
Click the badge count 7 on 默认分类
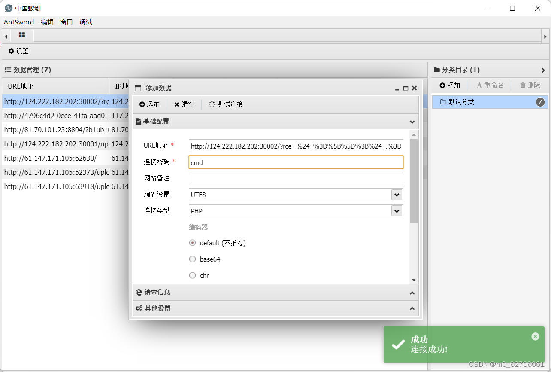(540, 102)
